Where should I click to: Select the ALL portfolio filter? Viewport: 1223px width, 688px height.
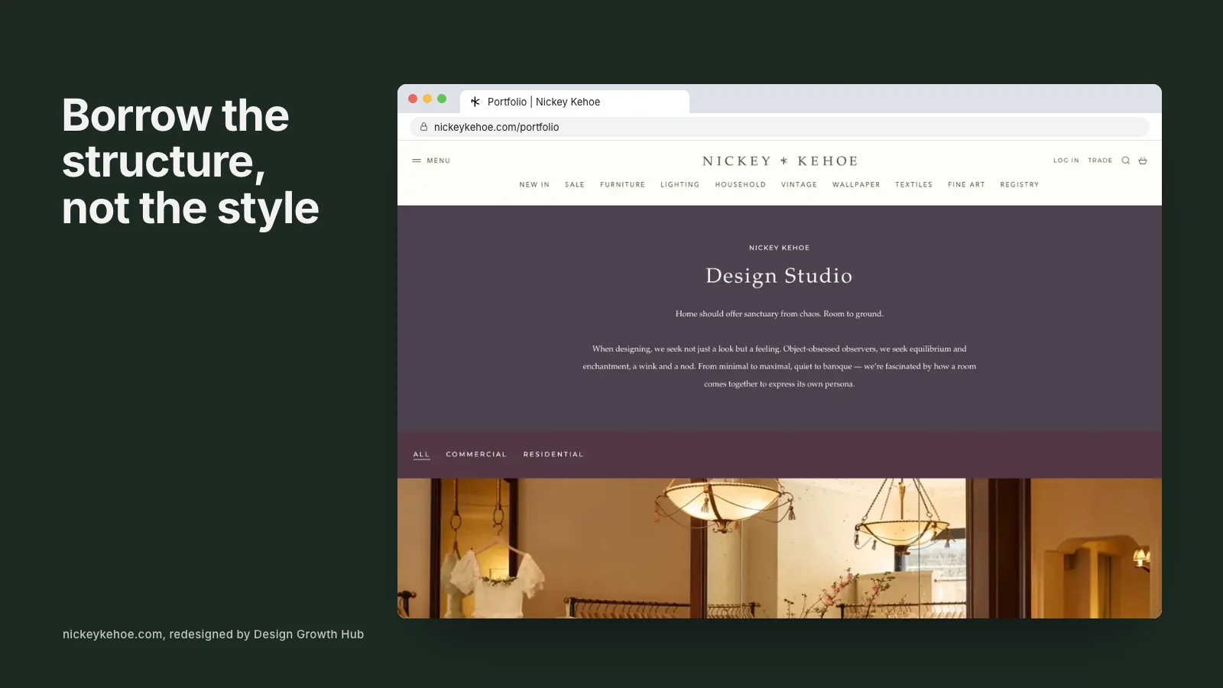click(421, 454)
